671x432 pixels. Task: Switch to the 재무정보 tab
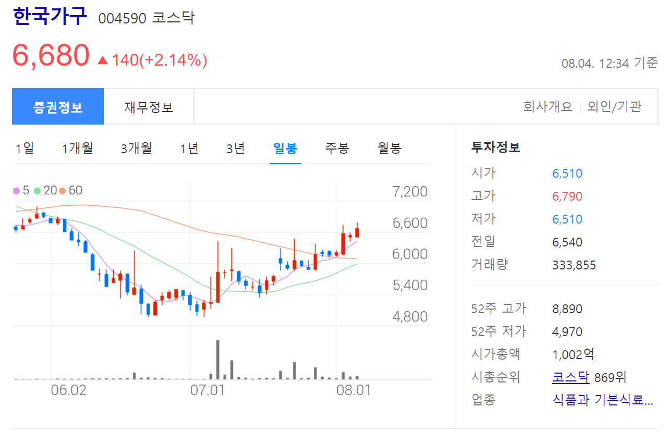click(149, 106)
